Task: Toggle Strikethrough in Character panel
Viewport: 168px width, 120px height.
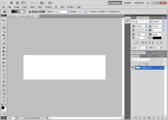Action: (x=161, y=43)
